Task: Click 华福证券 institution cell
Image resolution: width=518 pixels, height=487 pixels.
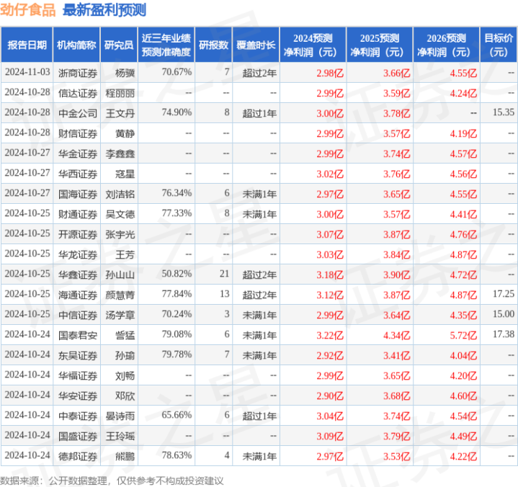Action: (x=78, y=375)
